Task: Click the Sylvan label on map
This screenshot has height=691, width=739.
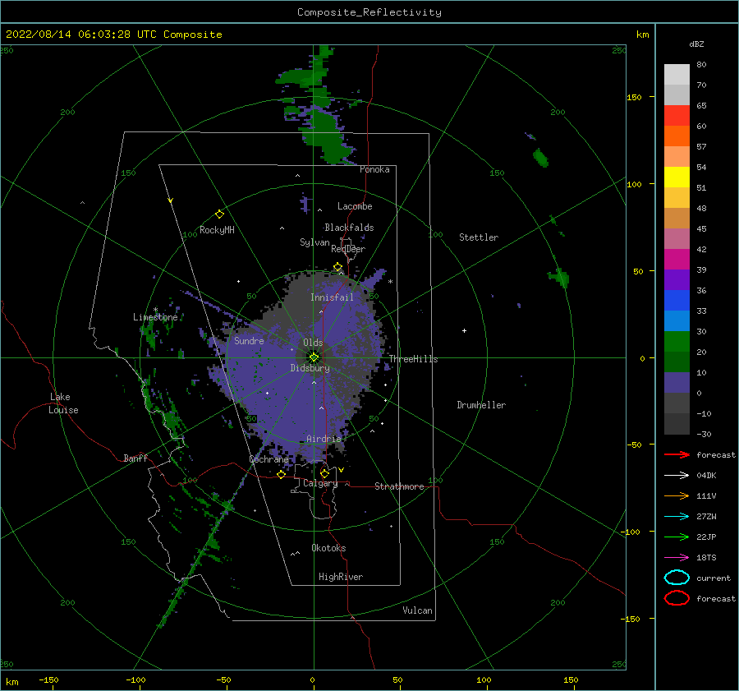Action: 314,242
